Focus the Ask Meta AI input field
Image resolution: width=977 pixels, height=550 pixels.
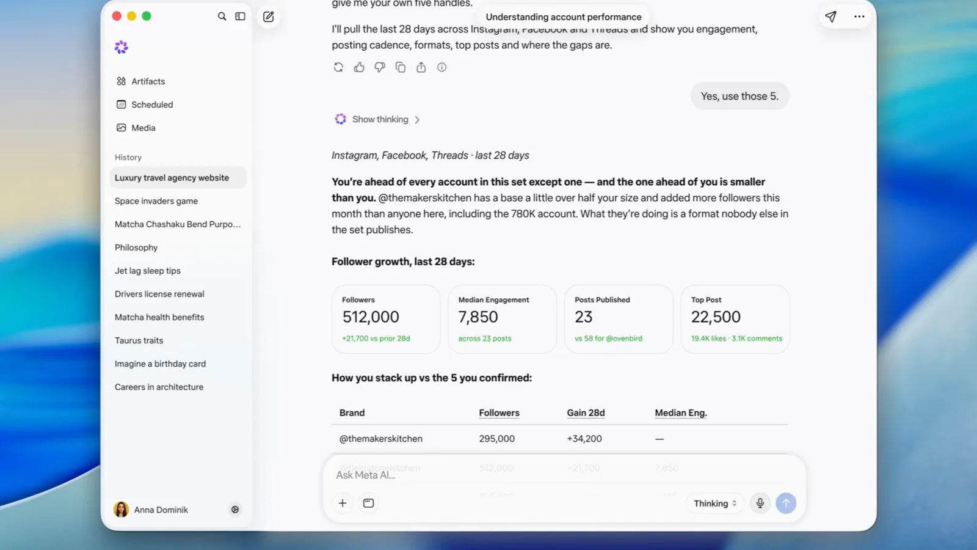564,475
